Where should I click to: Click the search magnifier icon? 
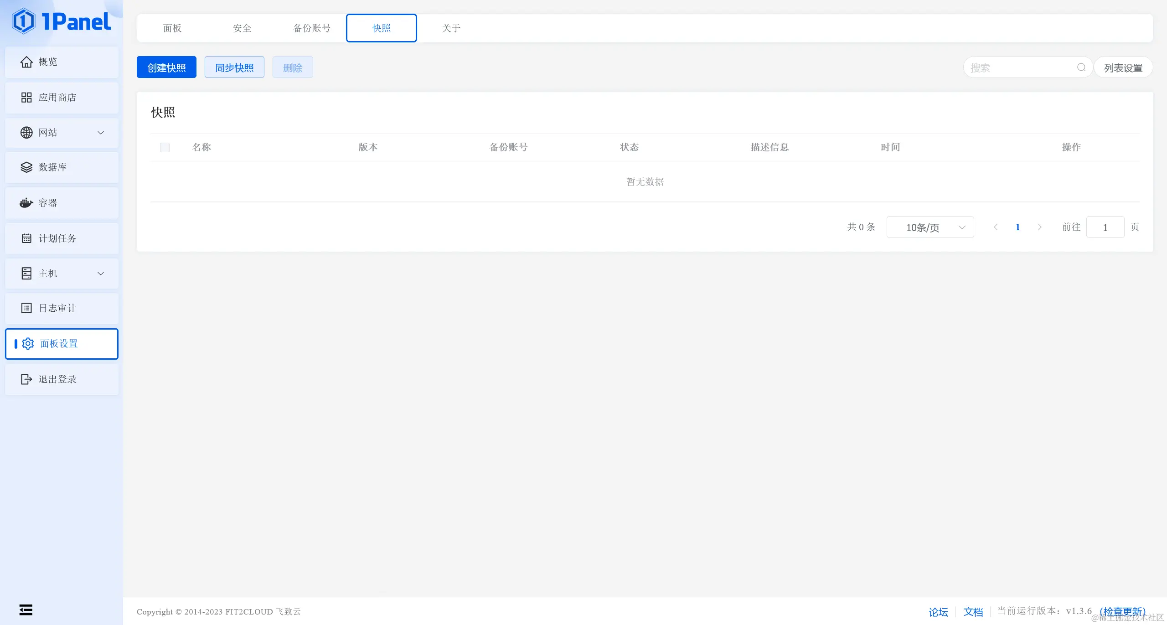[x=1081, y=67]
